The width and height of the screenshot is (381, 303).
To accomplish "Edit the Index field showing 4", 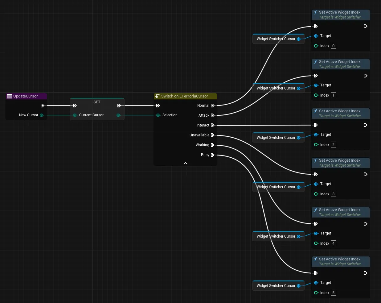I will [x=334, y=243].
